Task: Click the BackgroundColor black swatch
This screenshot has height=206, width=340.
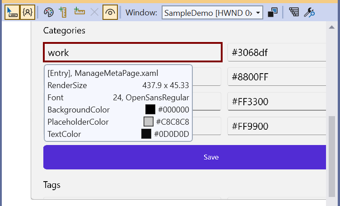Action: (x=150, y=109)
